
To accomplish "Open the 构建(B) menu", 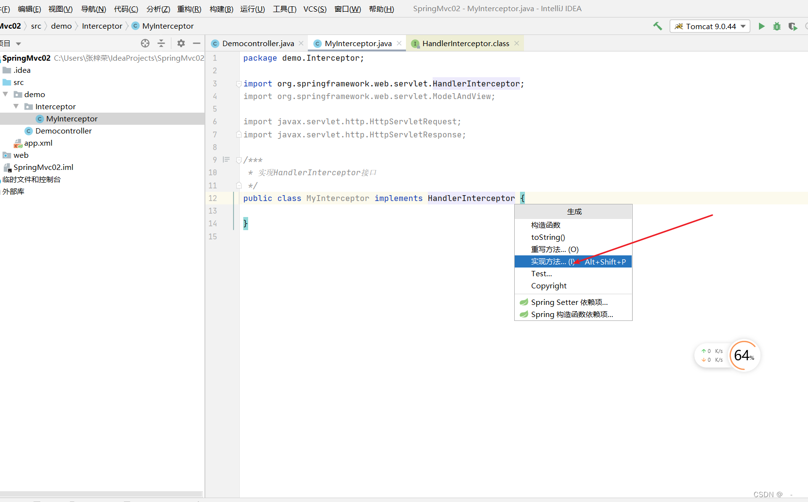I will pyautogui.click(x=221, y=9).
